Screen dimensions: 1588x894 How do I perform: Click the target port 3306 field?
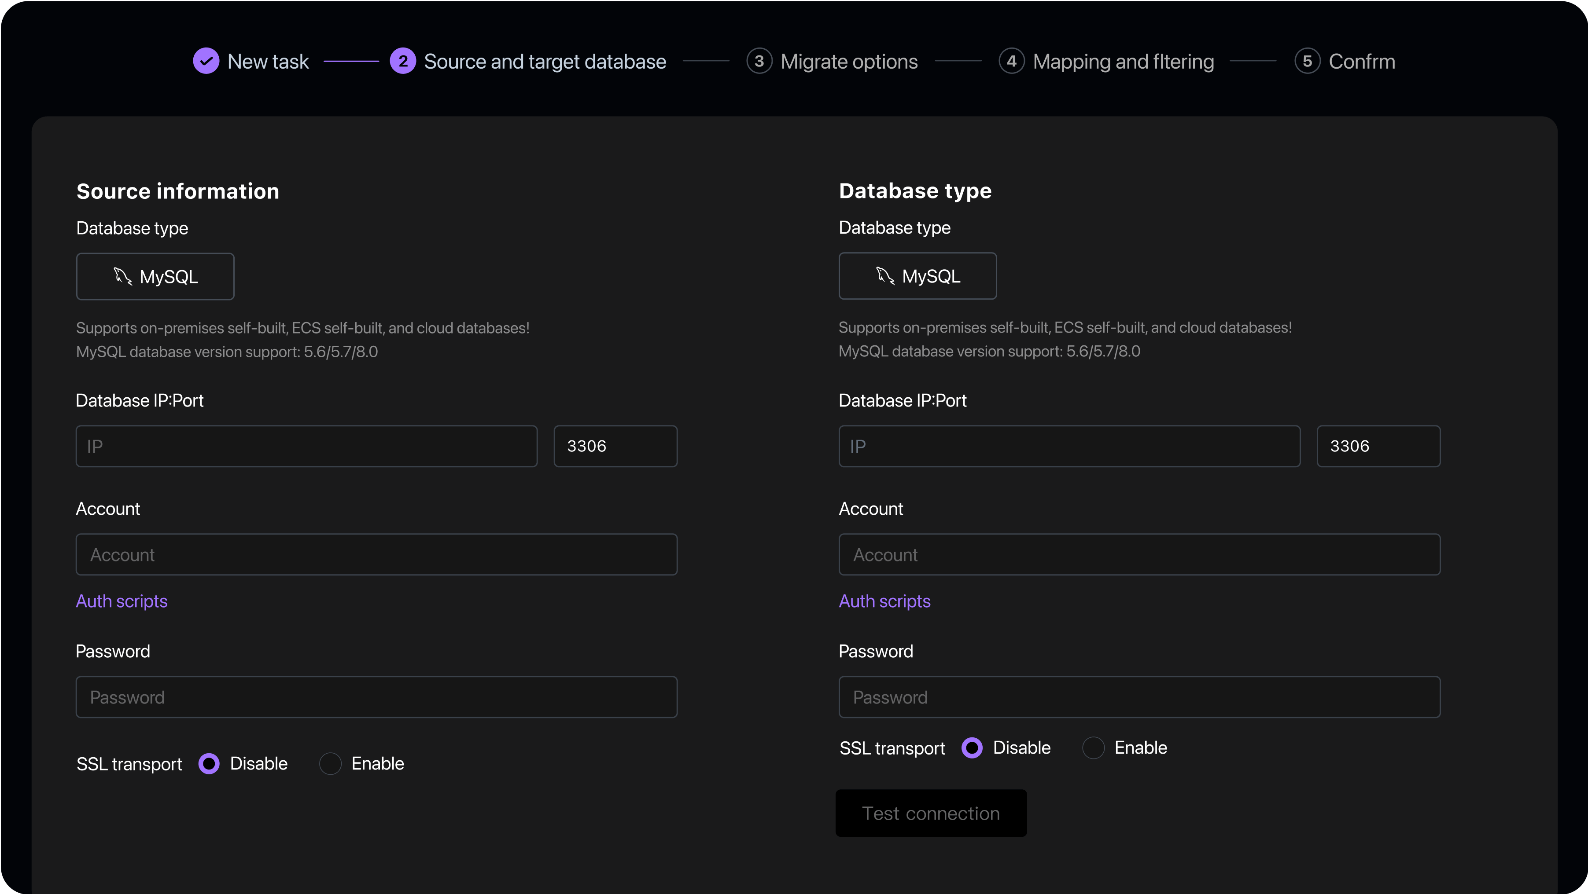tap(1378, 446)
